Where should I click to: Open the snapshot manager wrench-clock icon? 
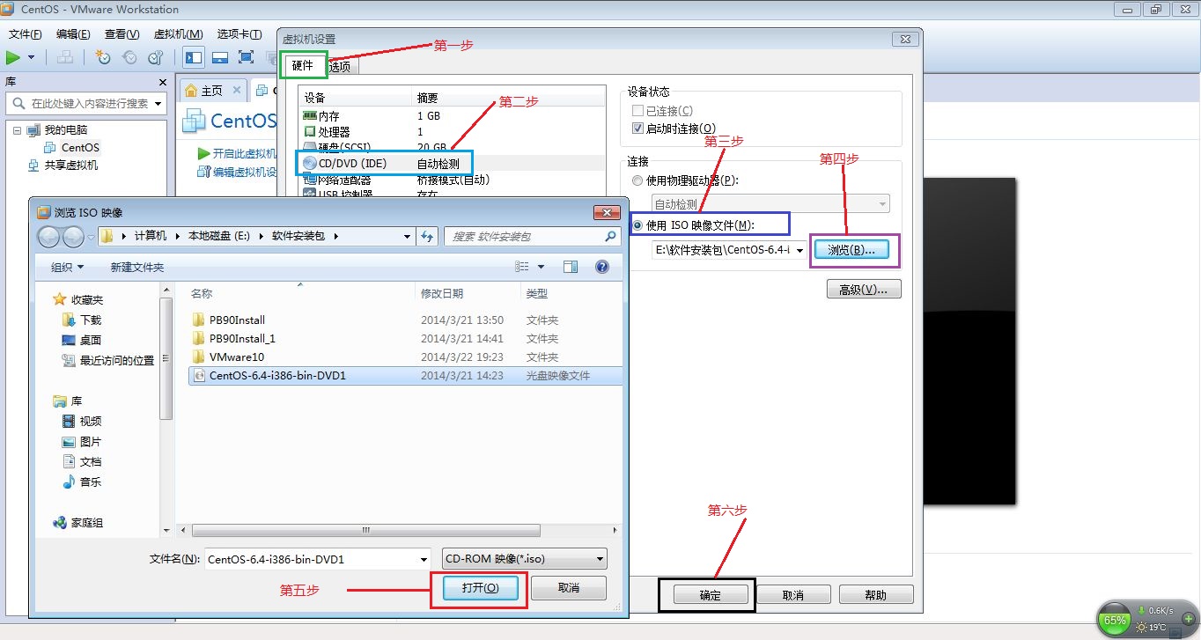point(156,58)
